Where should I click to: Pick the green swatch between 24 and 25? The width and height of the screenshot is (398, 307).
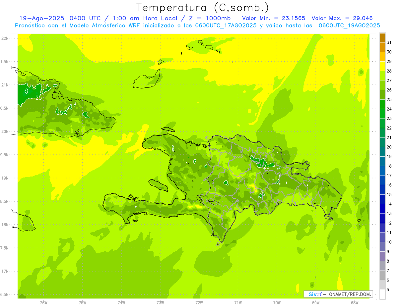(382, 104)
